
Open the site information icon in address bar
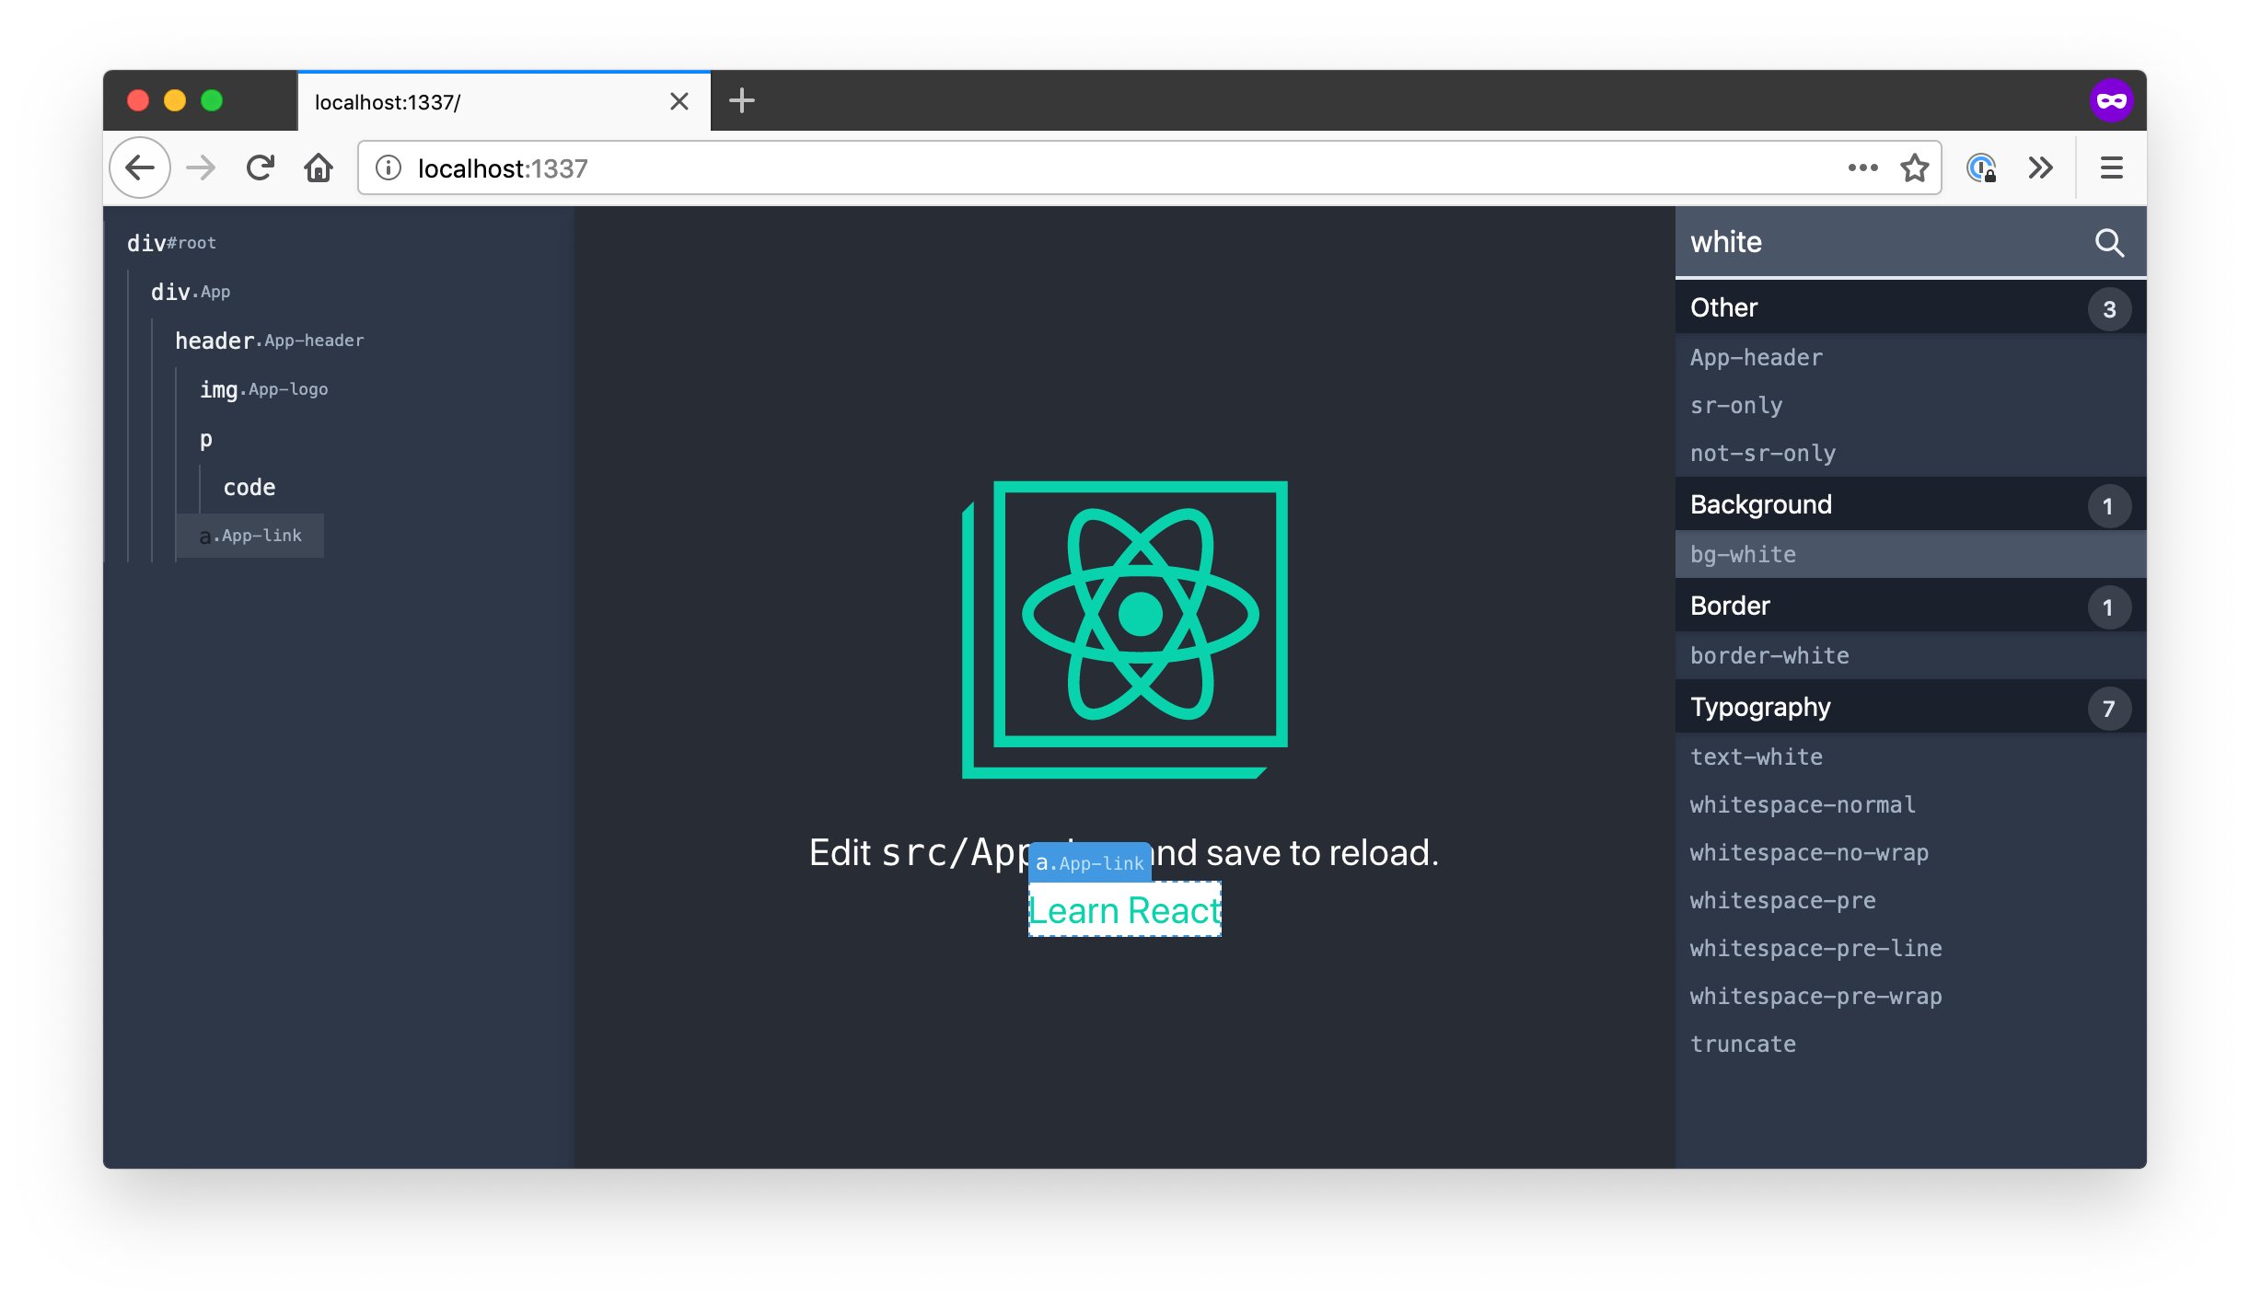389,167
